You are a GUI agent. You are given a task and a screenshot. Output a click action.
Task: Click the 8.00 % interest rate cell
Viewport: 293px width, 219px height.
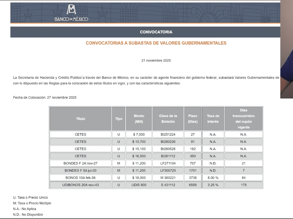pos(213,178)
